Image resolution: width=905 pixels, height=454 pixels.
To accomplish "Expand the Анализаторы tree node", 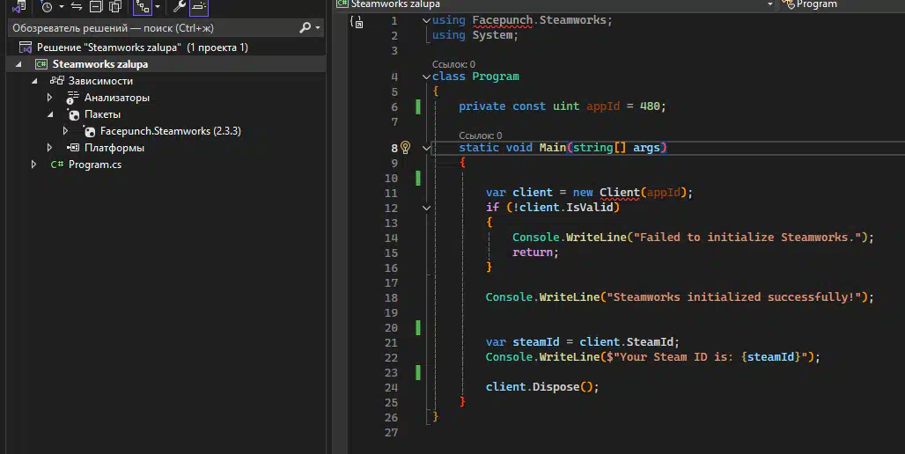I will click(x=50, y=98).
